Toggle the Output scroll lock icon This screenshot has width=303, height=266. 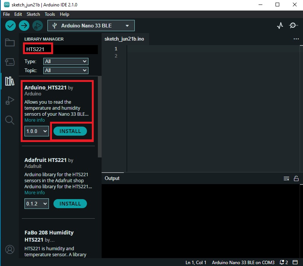click(x=296, y=178)
